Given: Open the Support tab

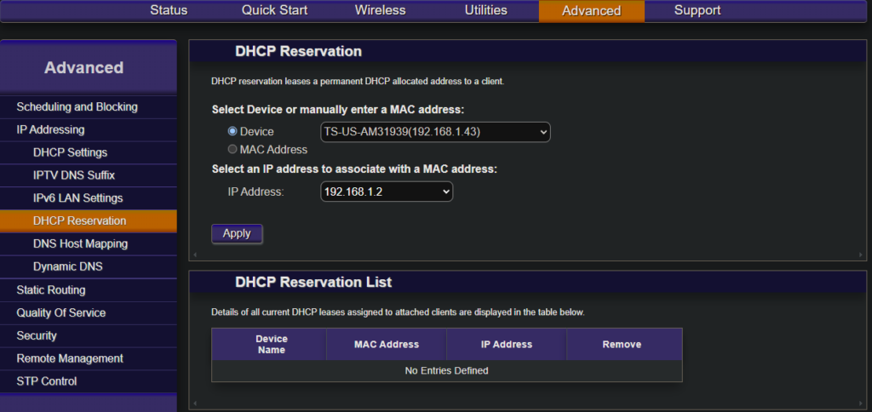Looking at the screenshot, I should tap(697, 10).
